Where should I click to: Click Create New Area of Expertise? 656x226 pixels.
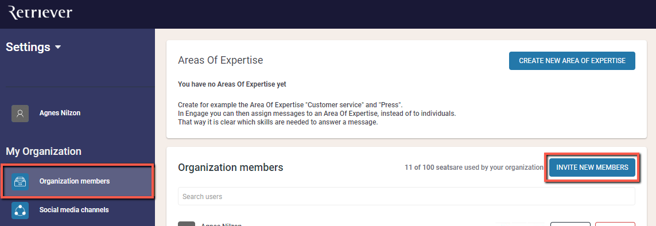click(572, 61)
